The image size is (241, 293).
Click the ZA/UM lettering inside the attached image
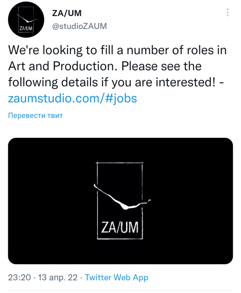(x=120, y=227)
